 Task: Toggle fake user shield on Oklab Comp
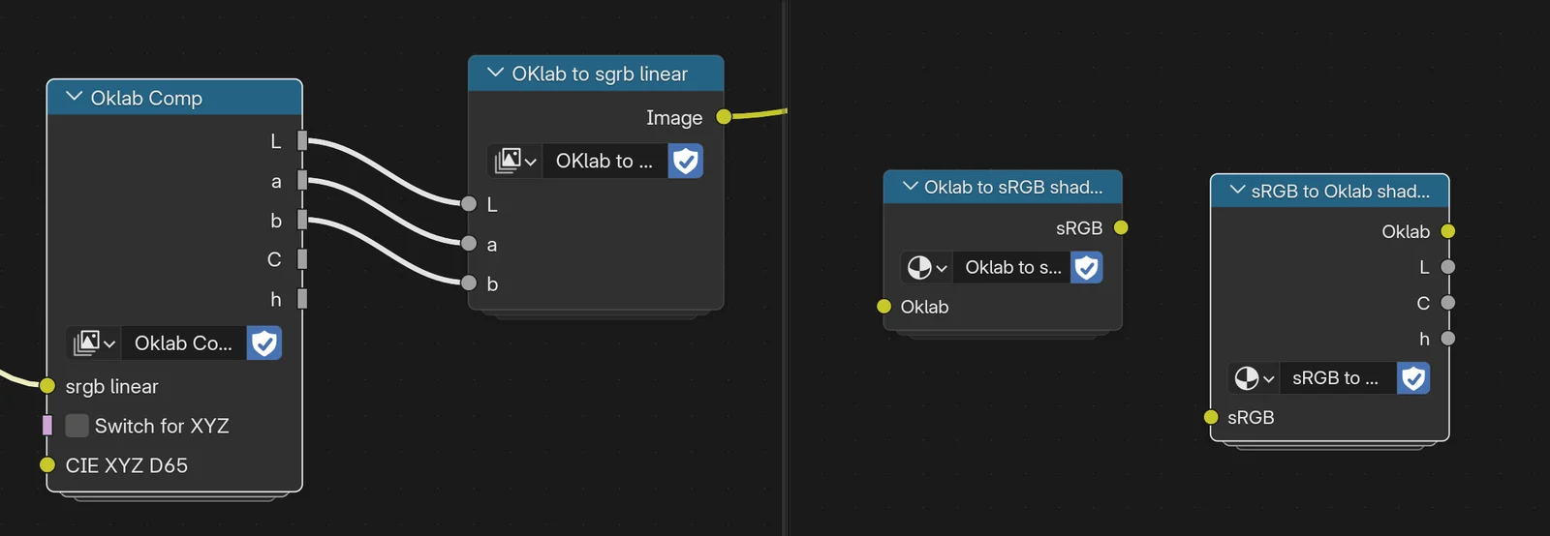click(x=264, y=343)
